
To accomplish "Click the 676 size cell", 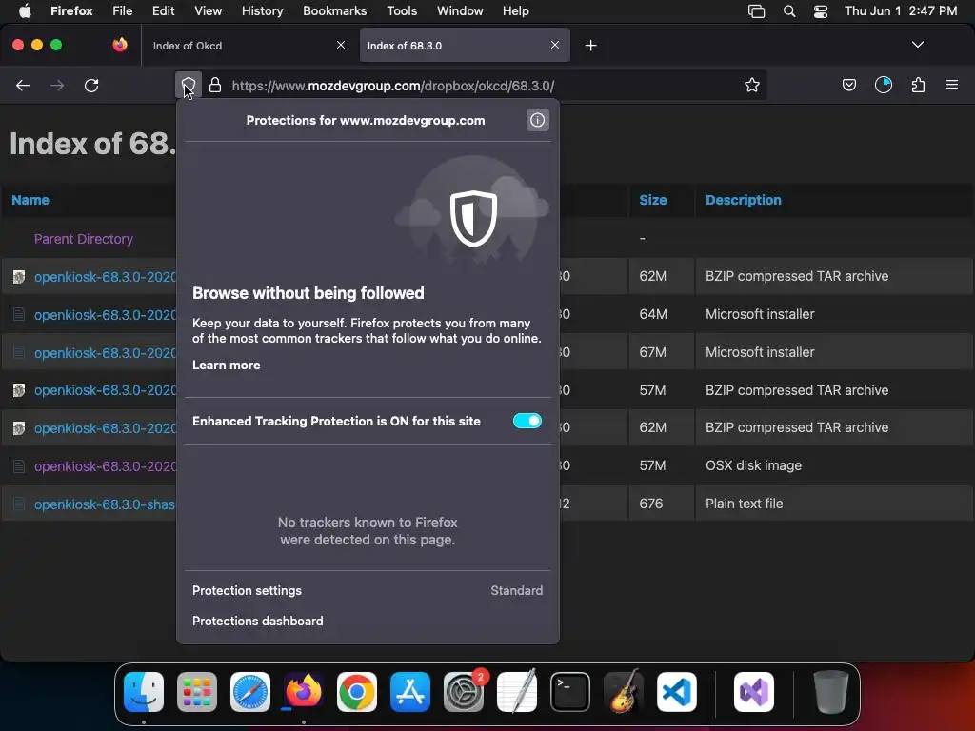I will (651, 504).
